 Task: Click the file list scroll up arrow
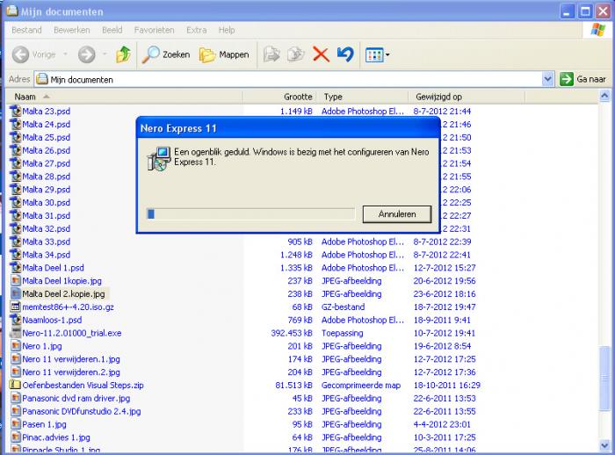[x=604, y=96]
